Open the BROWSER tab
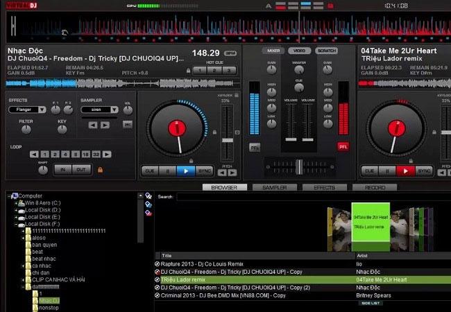This screenshot has width=451, height=312. (x=224, y=187)
